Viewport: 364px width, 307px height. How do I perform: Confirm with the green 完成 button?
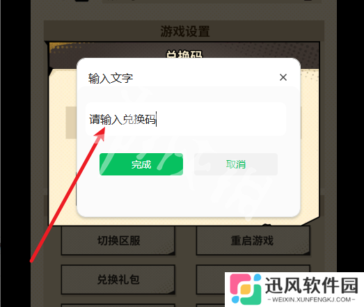coord(141,164)
